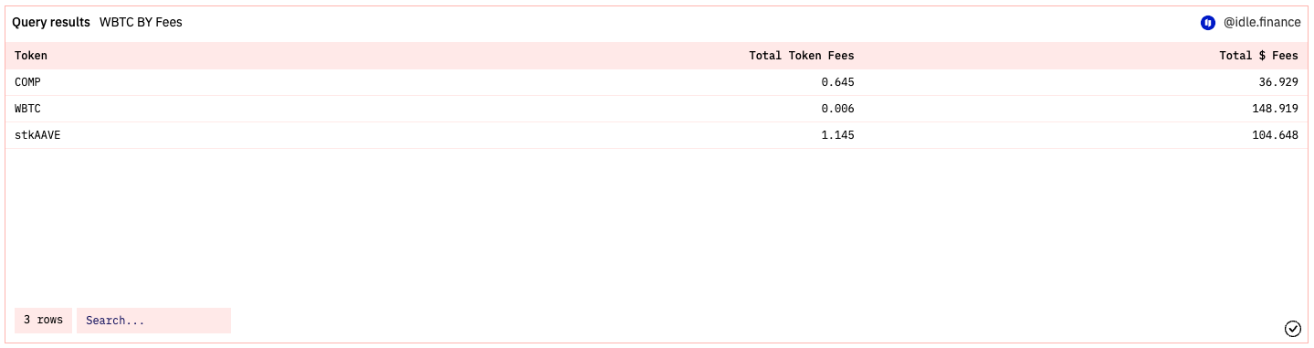
Task: Click the checkmark status icon
Action: click(1292, 328)
